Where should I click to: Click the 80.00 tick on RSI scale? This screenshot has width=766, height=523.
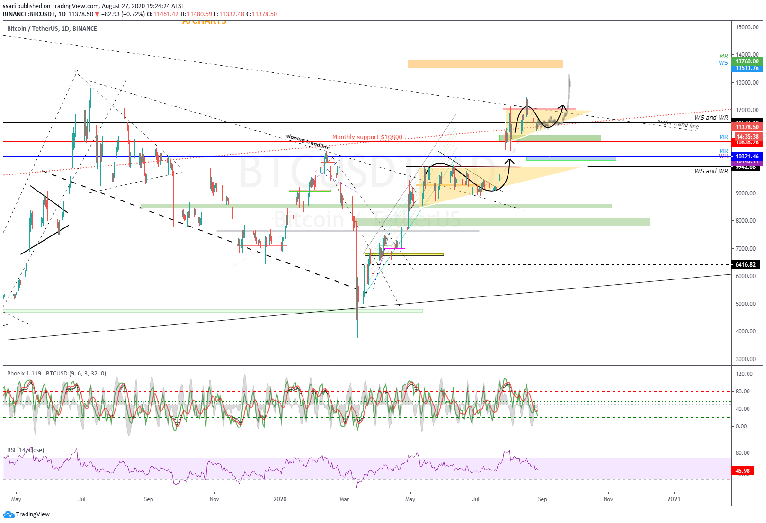pyautogui.click(x=742, y=453)
